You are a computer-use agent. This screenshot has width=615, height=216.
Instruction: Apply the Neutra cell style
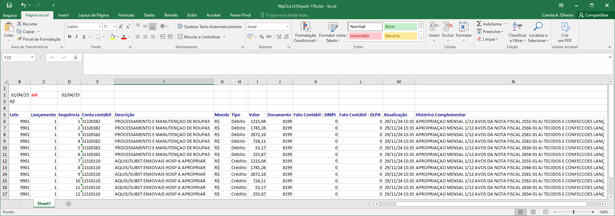point(400,36)
